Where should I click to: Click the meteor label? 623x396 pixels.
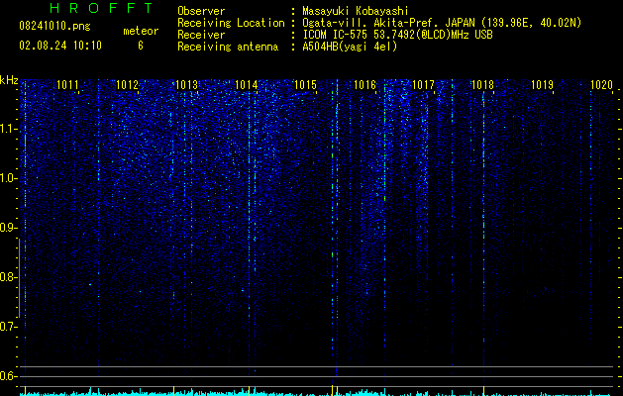141,31
